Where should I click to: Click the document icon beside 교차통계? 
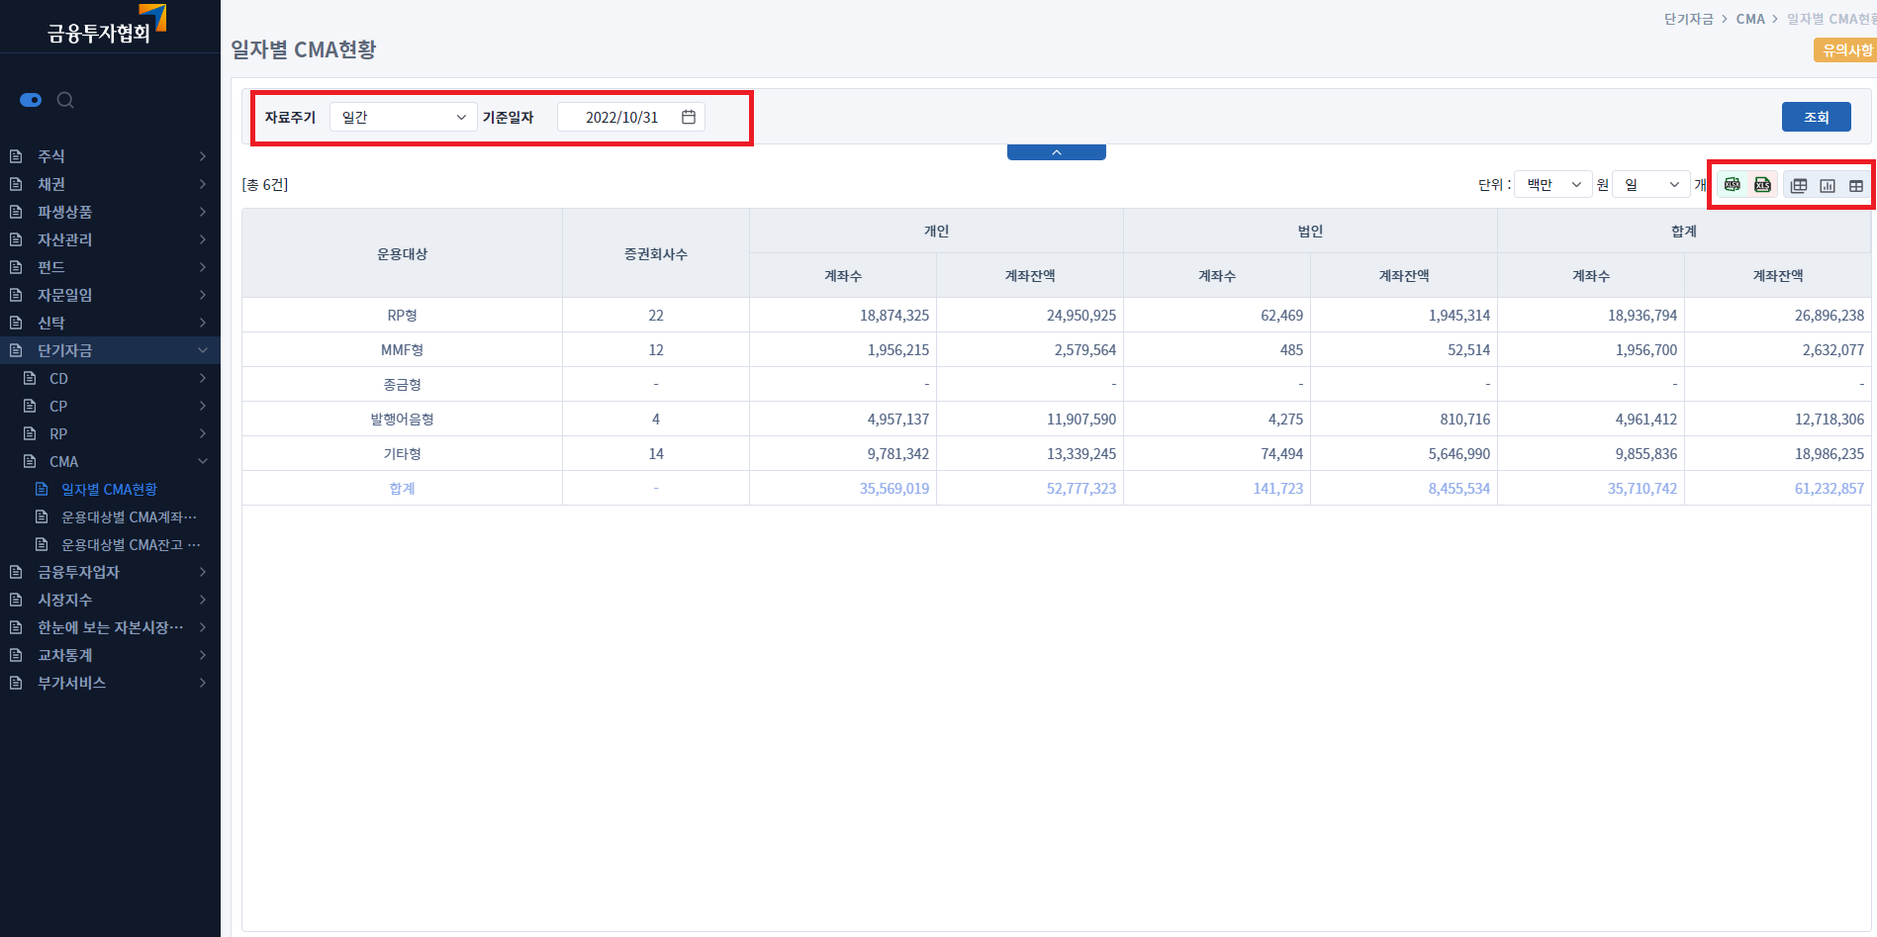[16, 655]
